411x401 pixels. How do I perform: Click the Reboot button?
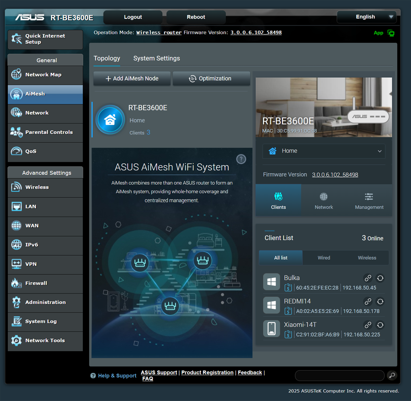(196, 17)
